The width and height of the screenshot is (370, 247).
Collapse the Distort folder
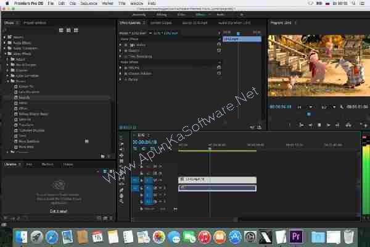pyautogui.click(x=8, y=81)
